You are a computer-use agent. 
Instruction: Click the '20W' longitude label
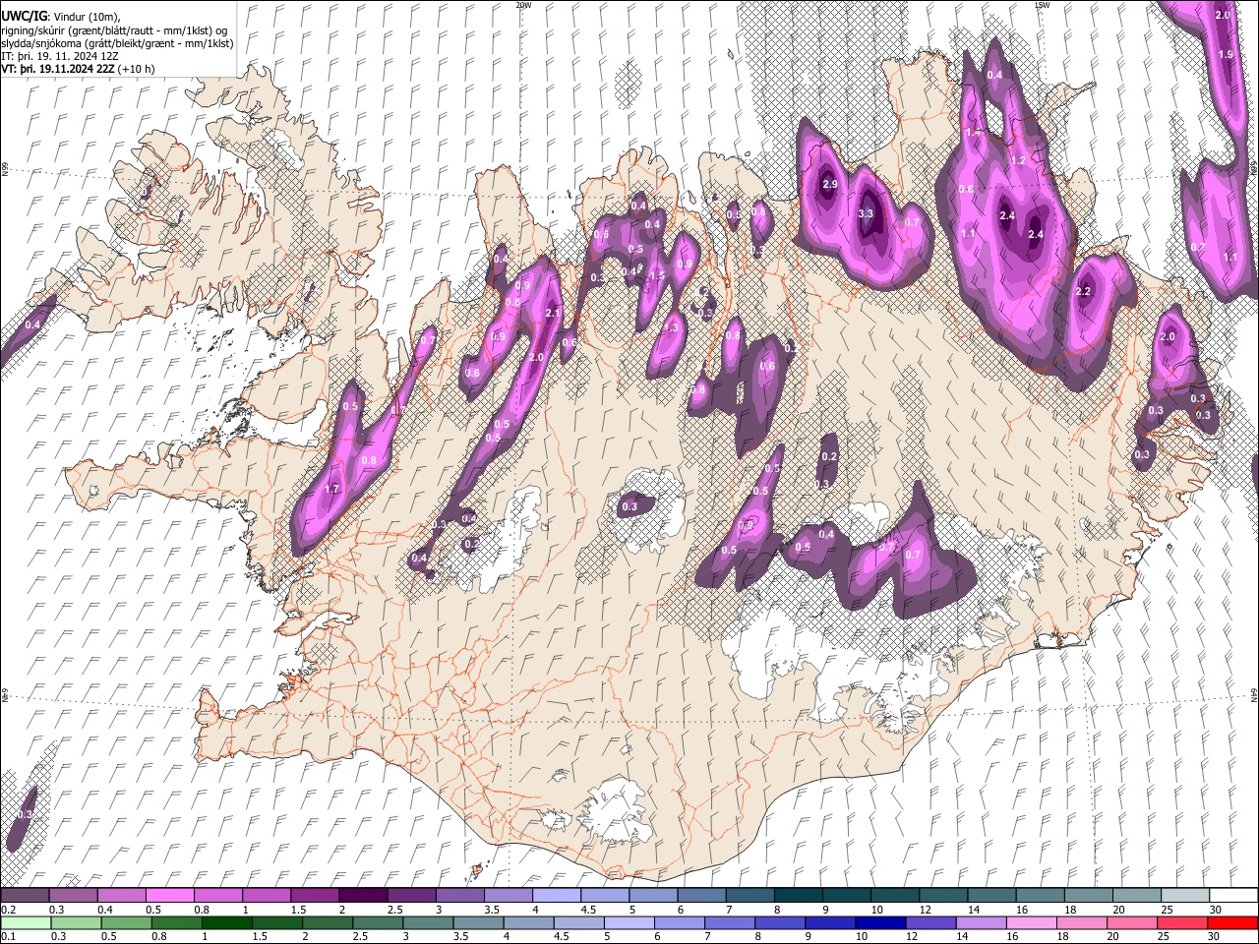(523, 5)
